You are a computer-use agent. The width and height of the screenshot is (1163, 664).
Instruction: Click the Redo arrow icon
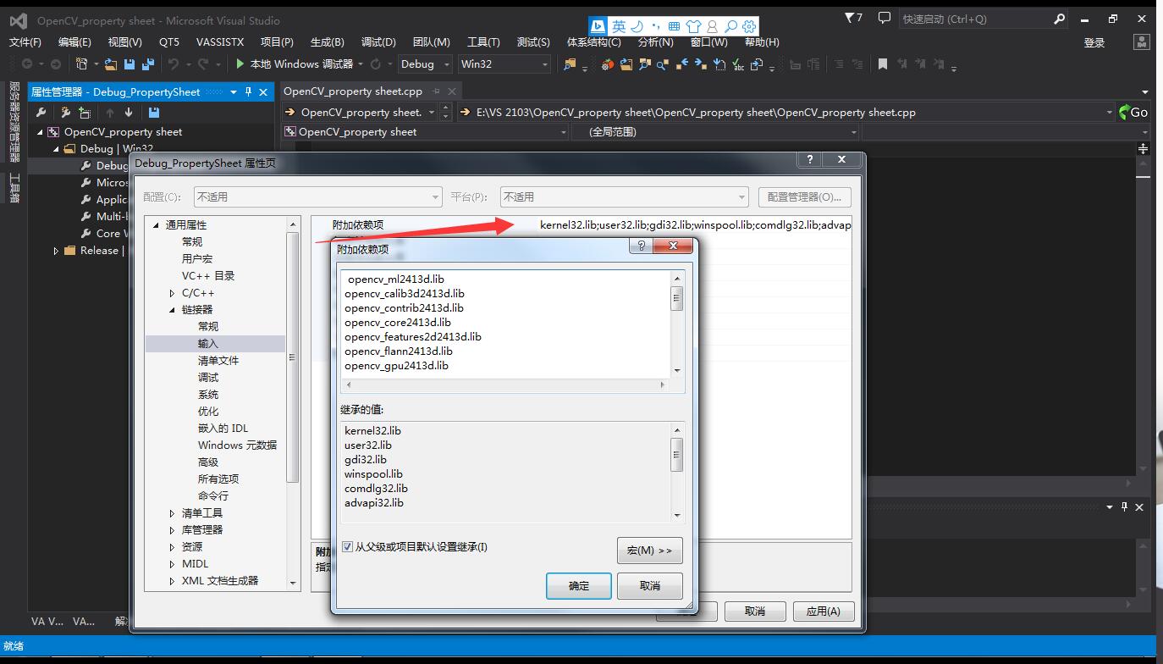click(203, 64)
